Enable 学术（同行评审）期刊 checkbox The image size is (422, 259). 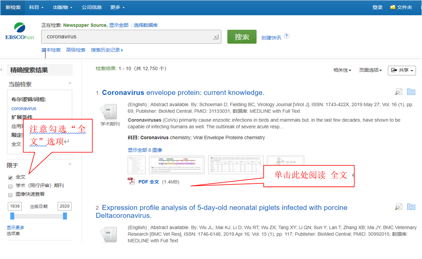tap(10, 186)
